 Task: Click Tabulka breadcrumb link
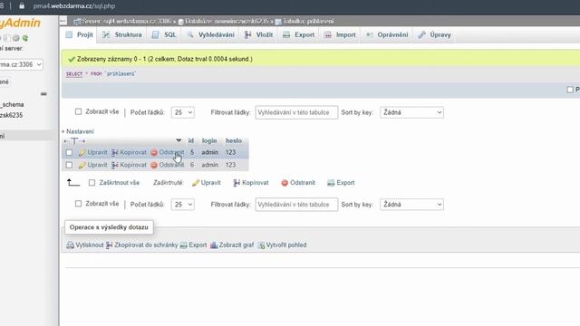[308, 21]
